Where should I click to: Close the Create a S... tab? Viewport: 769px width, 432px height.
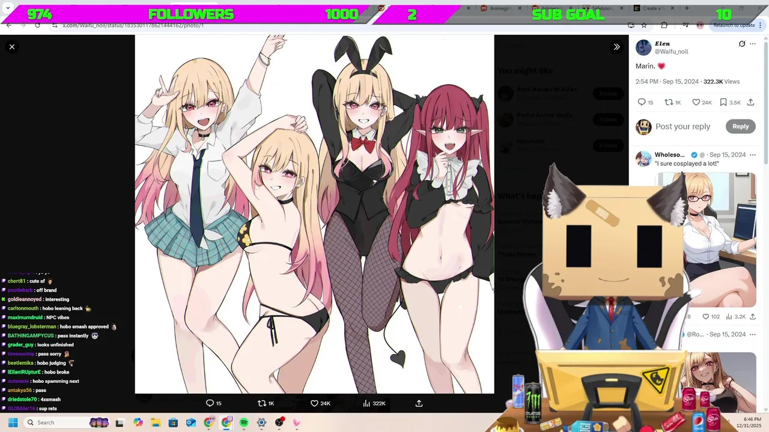[x=673, y=8]
